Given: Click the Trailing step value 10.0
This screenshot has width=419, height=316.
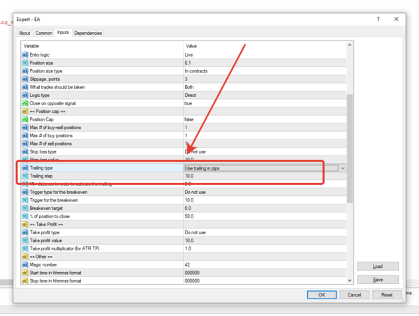Looking at the screenshot, I should click(x=189, y=176).
